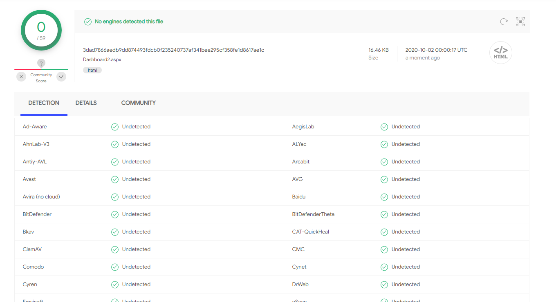Click the Undetected check icon for BitDefender
This screenshot has height=302, width=556.
[115, 214]
